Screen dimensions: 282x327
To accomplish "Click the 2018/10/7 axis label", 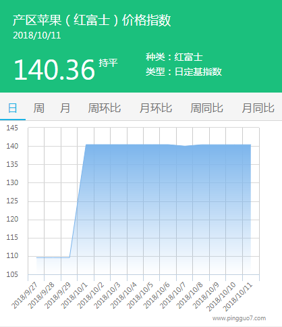I will 173,295.
